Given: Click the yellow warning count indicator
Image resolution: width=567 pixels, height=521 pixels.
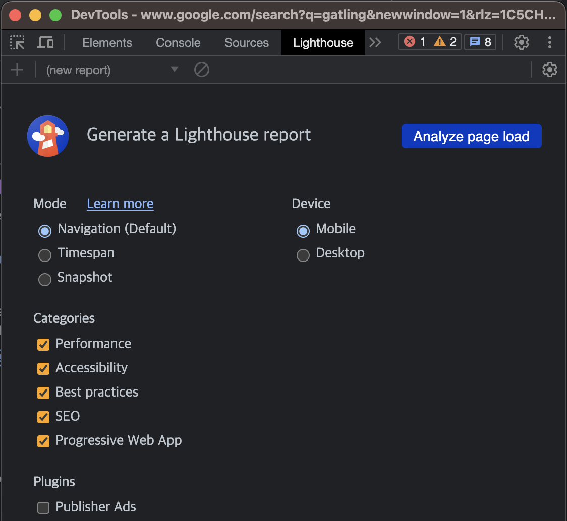Looking at the screenshot, I should 445,42.
